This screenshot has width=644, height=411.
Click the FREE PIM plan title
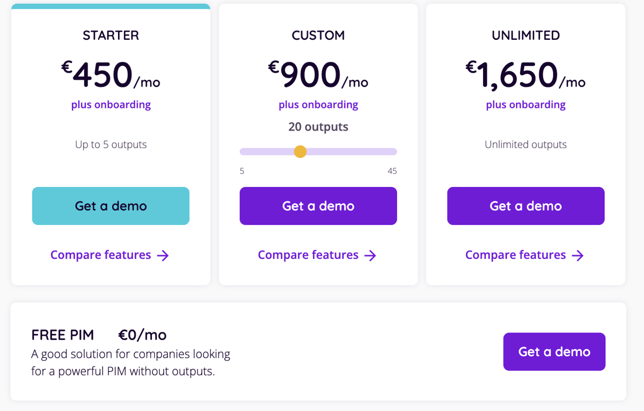63,335
